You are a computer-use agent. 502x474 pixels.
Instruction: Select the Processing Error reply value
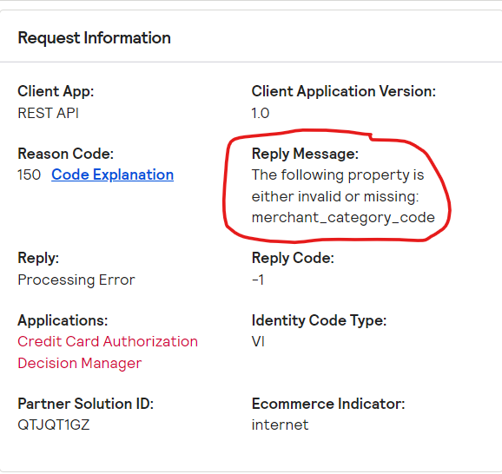pyautogui.click(x=76, y=280)
